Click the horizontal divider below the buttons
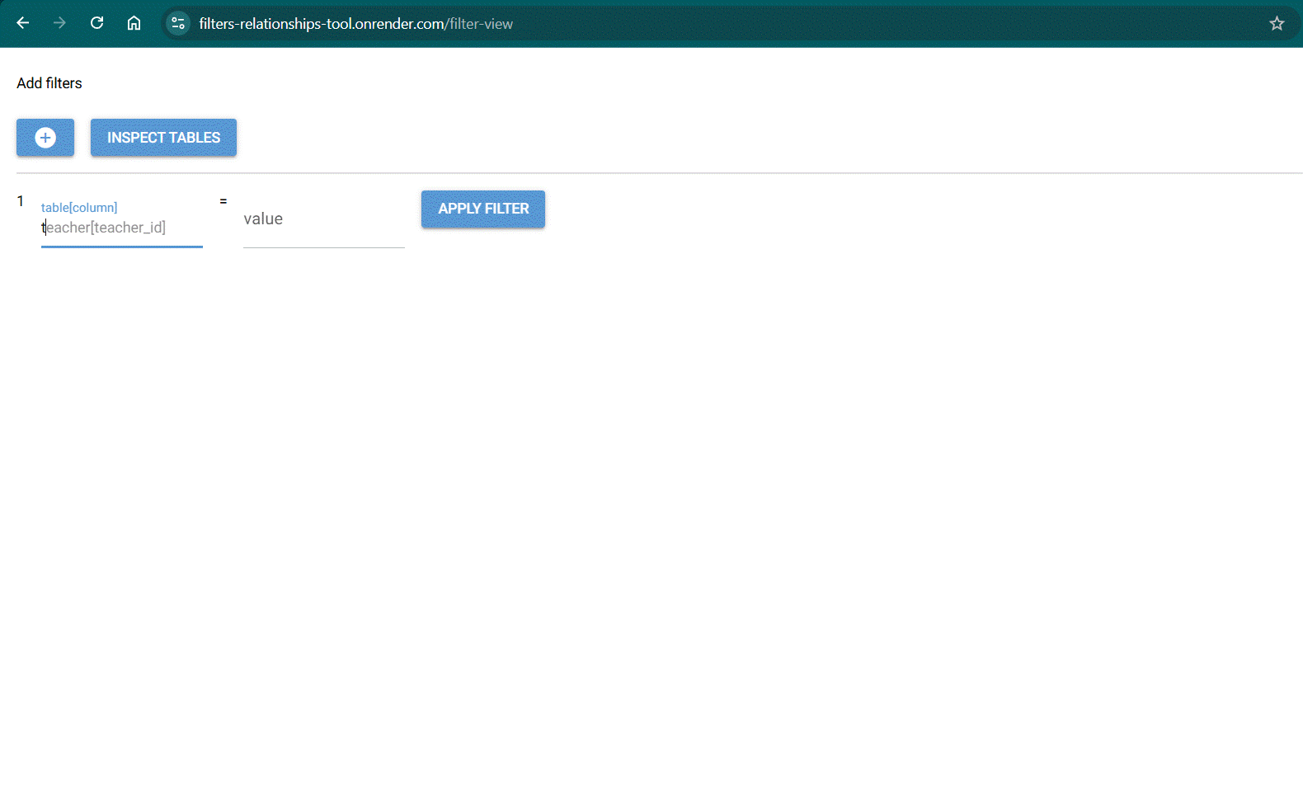 (x=660, y=173)
